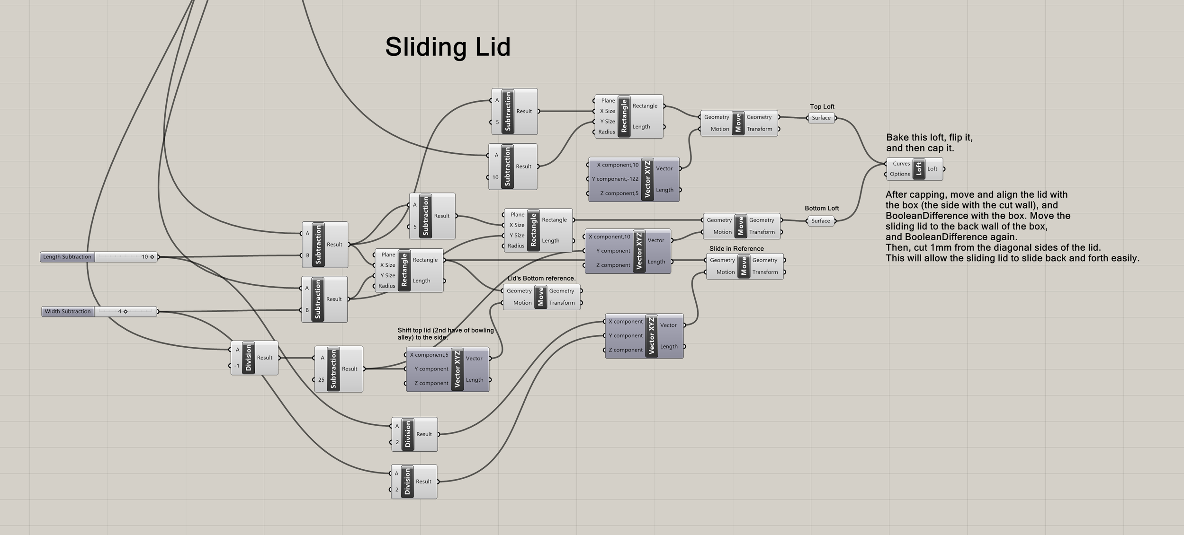Click the Loft component's Options input
This screenshot has width=1184, height=535.
pyautogui.click(x=899, y=174)
